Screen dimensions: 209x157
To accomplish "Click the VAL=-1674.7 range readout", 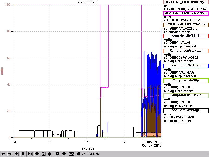I will pos(185,9).
